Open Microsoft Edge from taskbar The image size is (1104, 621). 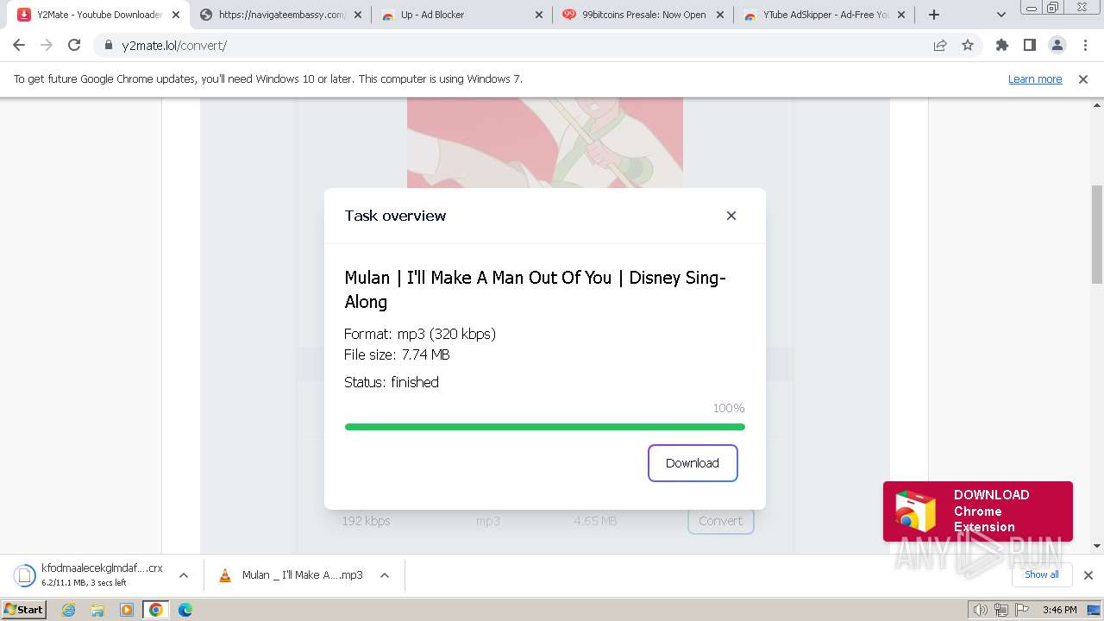click(x=185, y=610)
